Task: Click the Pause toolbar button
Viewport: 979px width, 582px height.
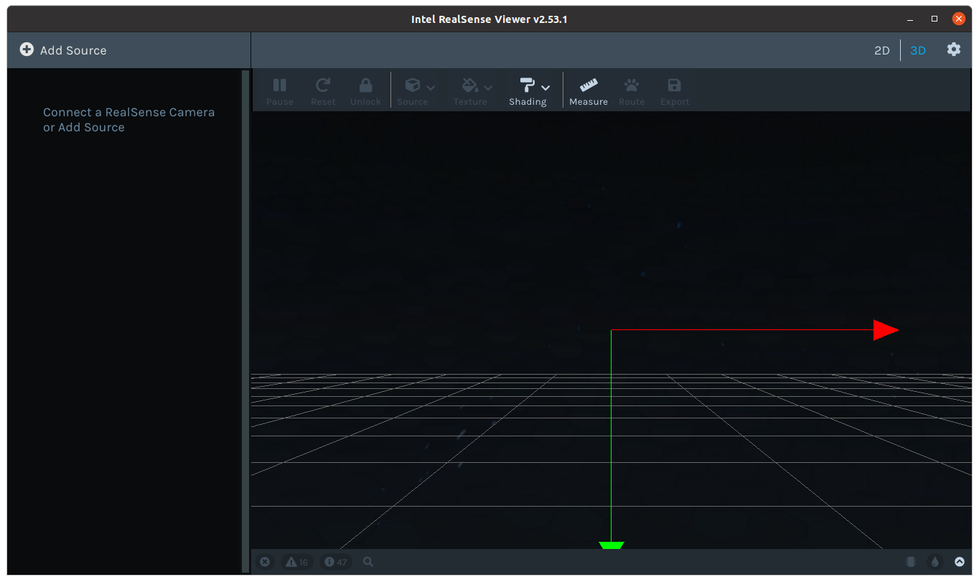Action: pos(280,91)
